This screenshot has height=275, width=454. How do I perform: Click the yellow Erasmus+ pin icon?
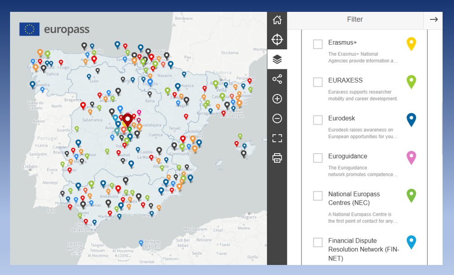pyautogui.click(x=411, y=44)
